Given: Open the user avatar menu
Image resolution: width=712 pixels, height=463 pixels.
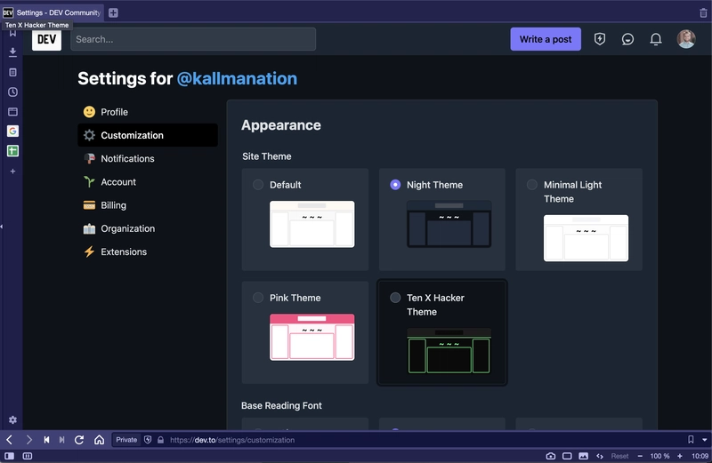Looking at the screenshot, I should point(686,39).
